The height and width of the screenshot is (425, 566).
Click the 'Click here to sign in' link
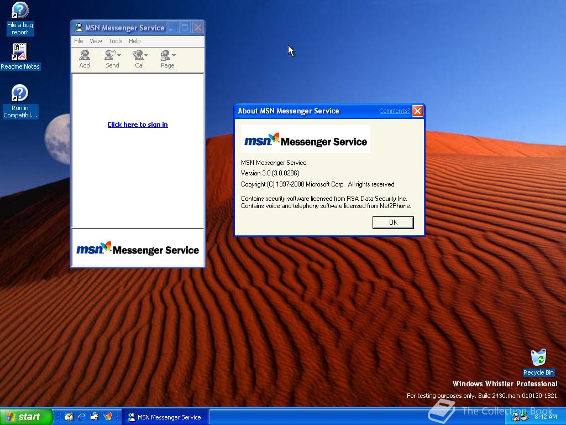click(x=138, y=125)
